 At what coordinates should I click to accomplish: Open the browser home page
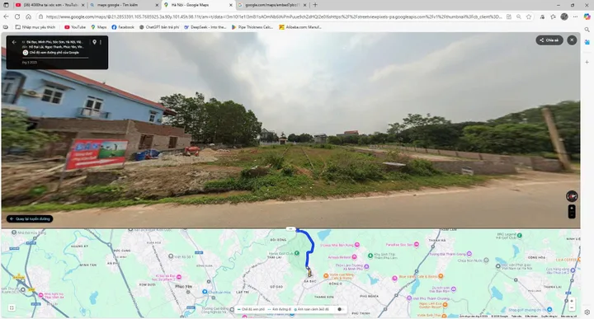pyautogui.click(x=28, y=16)
